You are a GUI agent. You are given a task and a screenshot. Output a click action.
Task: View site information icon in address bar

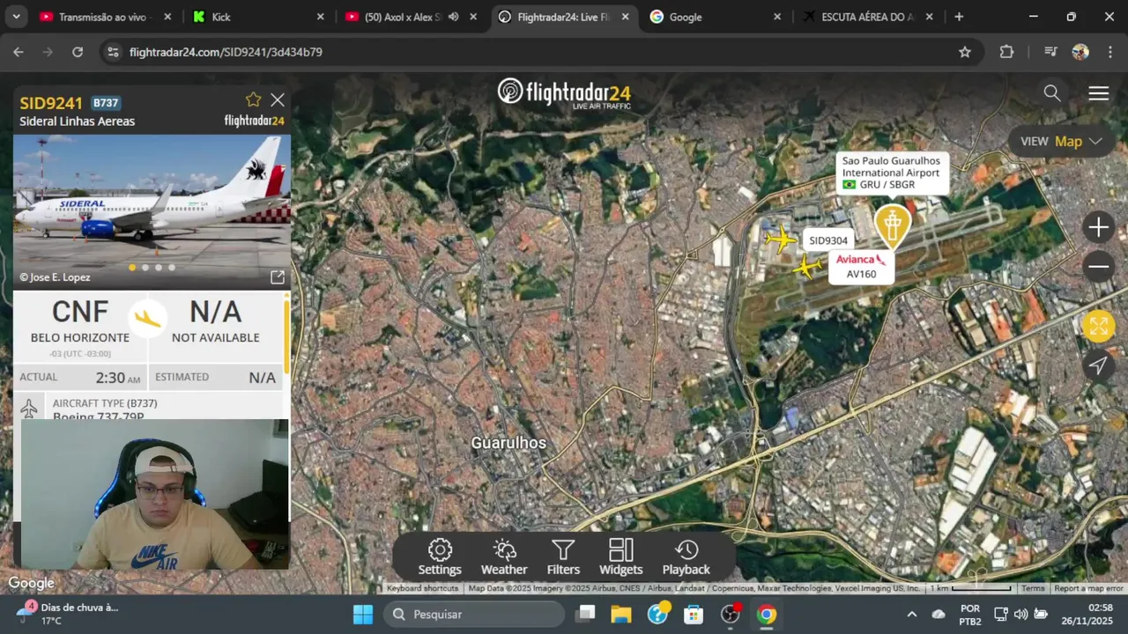(x=112, y=52)
